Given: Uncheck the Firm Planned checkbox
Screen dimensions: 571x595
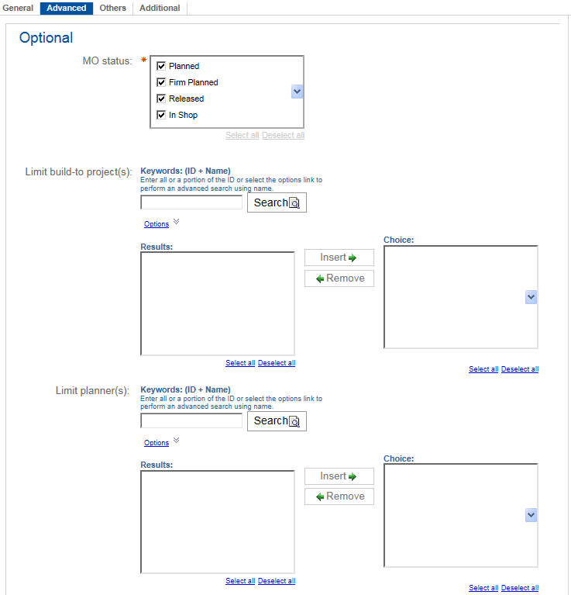Looking at the screenshot, I should pyautogui.click(x=162, y=82).
